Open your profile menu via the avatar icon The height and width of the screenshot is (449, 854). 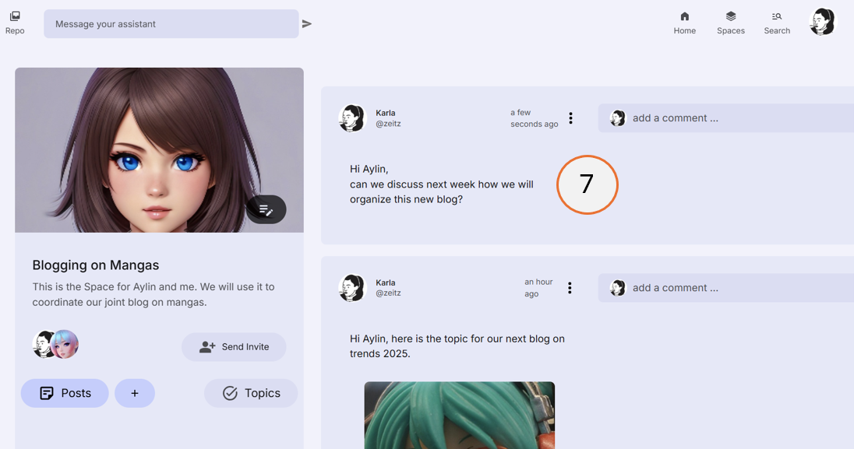[822, 21]
